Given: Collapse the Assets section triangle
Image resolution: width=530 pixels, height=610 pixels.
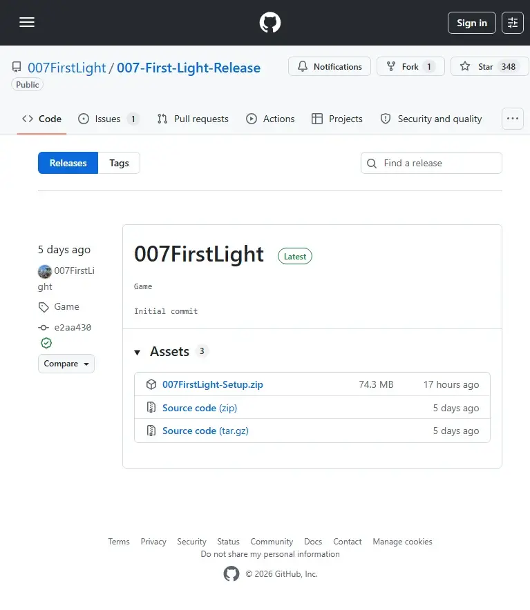Looking at the screenshot, I should coord(138,353).
